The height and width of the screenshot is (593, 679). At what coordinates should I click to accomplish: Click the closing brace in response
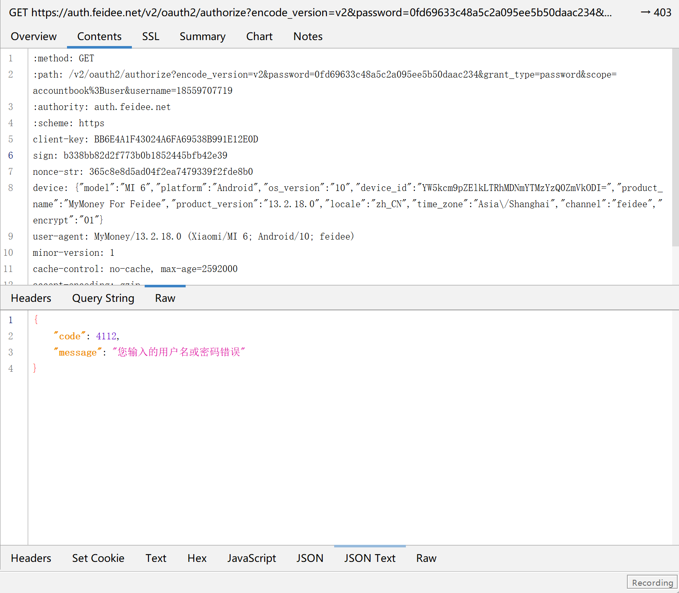pyautogui.click(x=35, y=368)
